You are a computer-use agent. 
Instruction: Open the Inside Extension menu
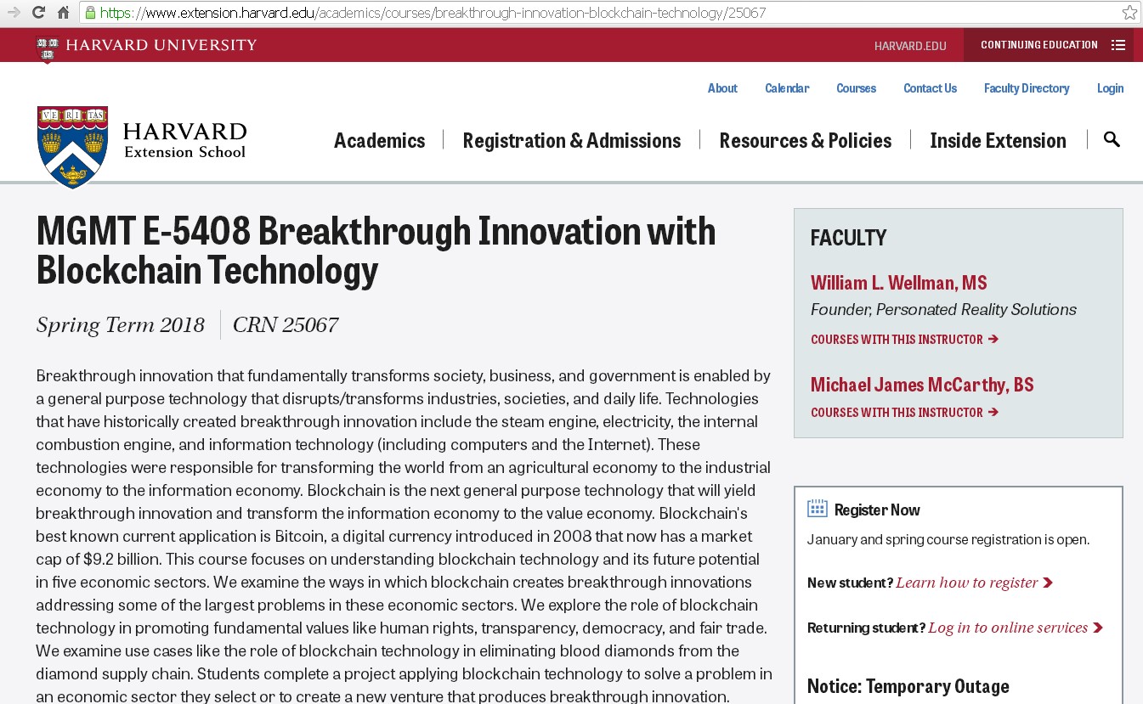[x=998, y=140]
